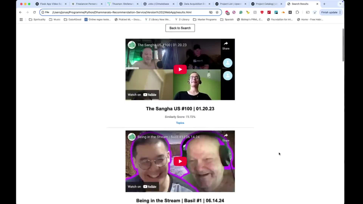This screenshot has height=204, width=363.
Task: Play The Sangha US #100 video
Action: 180,69
